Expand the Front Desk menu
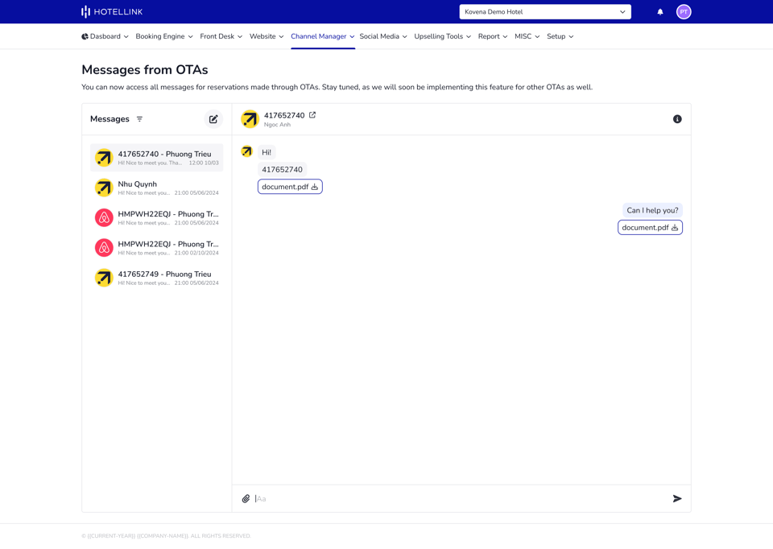This screenshot has height=549, width=773. coord(221,36)
